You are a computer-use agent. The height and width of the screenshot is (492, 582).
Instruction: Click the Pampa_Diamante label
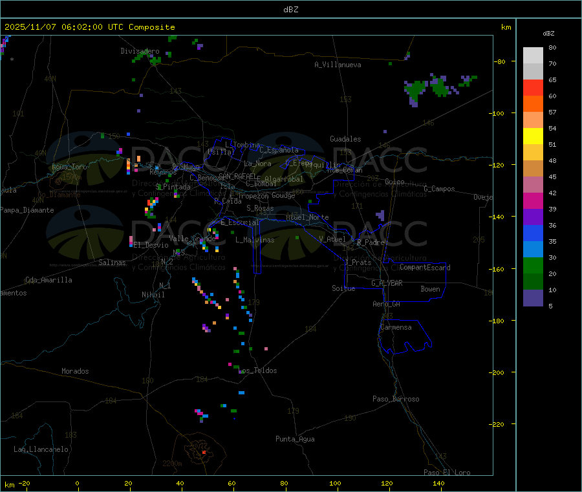tap(27, 210)
